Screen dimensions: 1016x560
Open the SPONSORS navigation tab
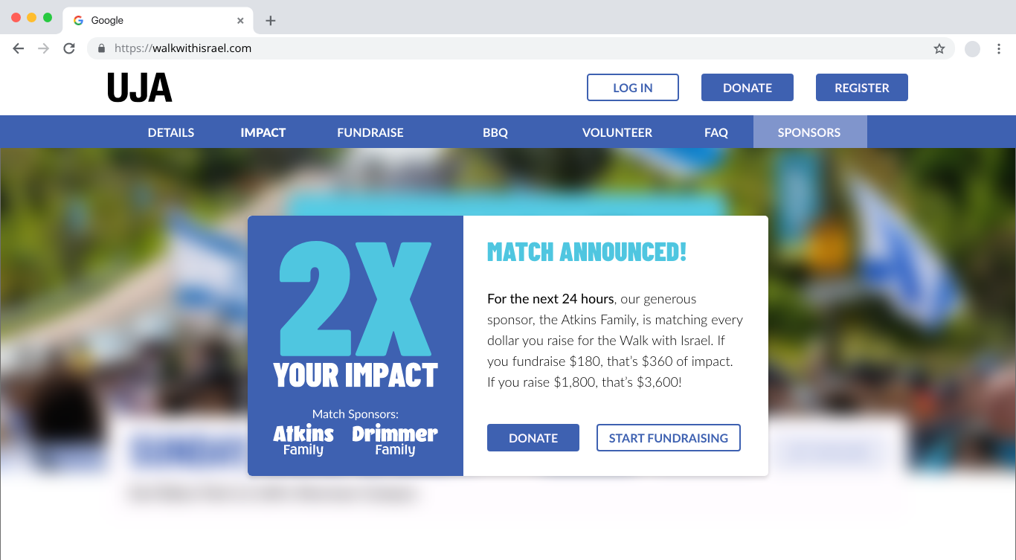810,132
